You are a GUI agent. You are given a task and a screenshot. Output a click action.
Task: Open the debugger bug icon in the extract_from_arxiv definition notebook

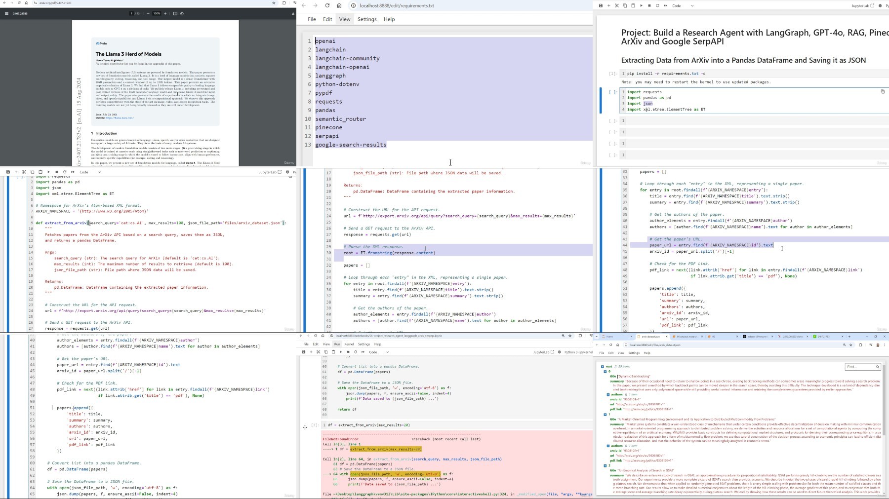click(287, 172)
